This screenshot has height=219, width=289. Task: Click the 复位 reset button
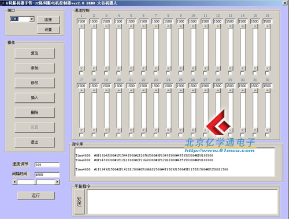pyautogui.click(x=35, y=53)
